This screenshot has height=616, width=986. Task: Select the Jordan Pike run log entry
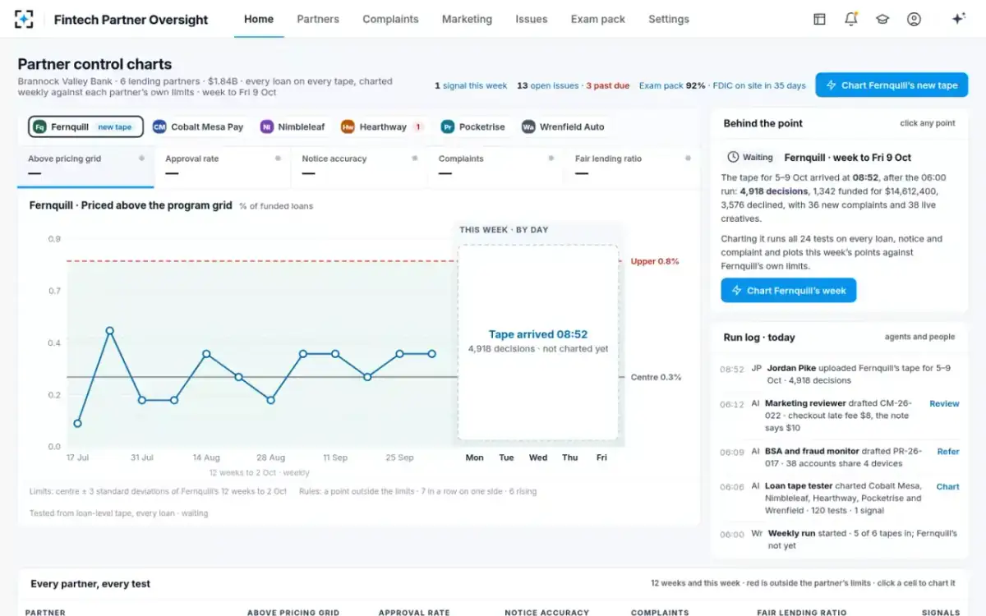(x=839, y=375)
